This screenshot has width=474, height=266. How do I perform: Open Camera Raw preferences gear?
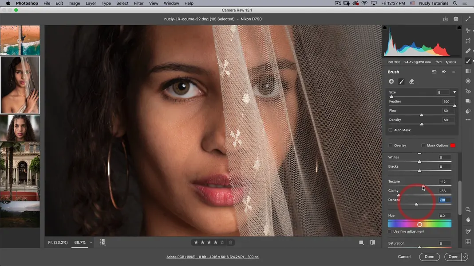pos(456,19)
